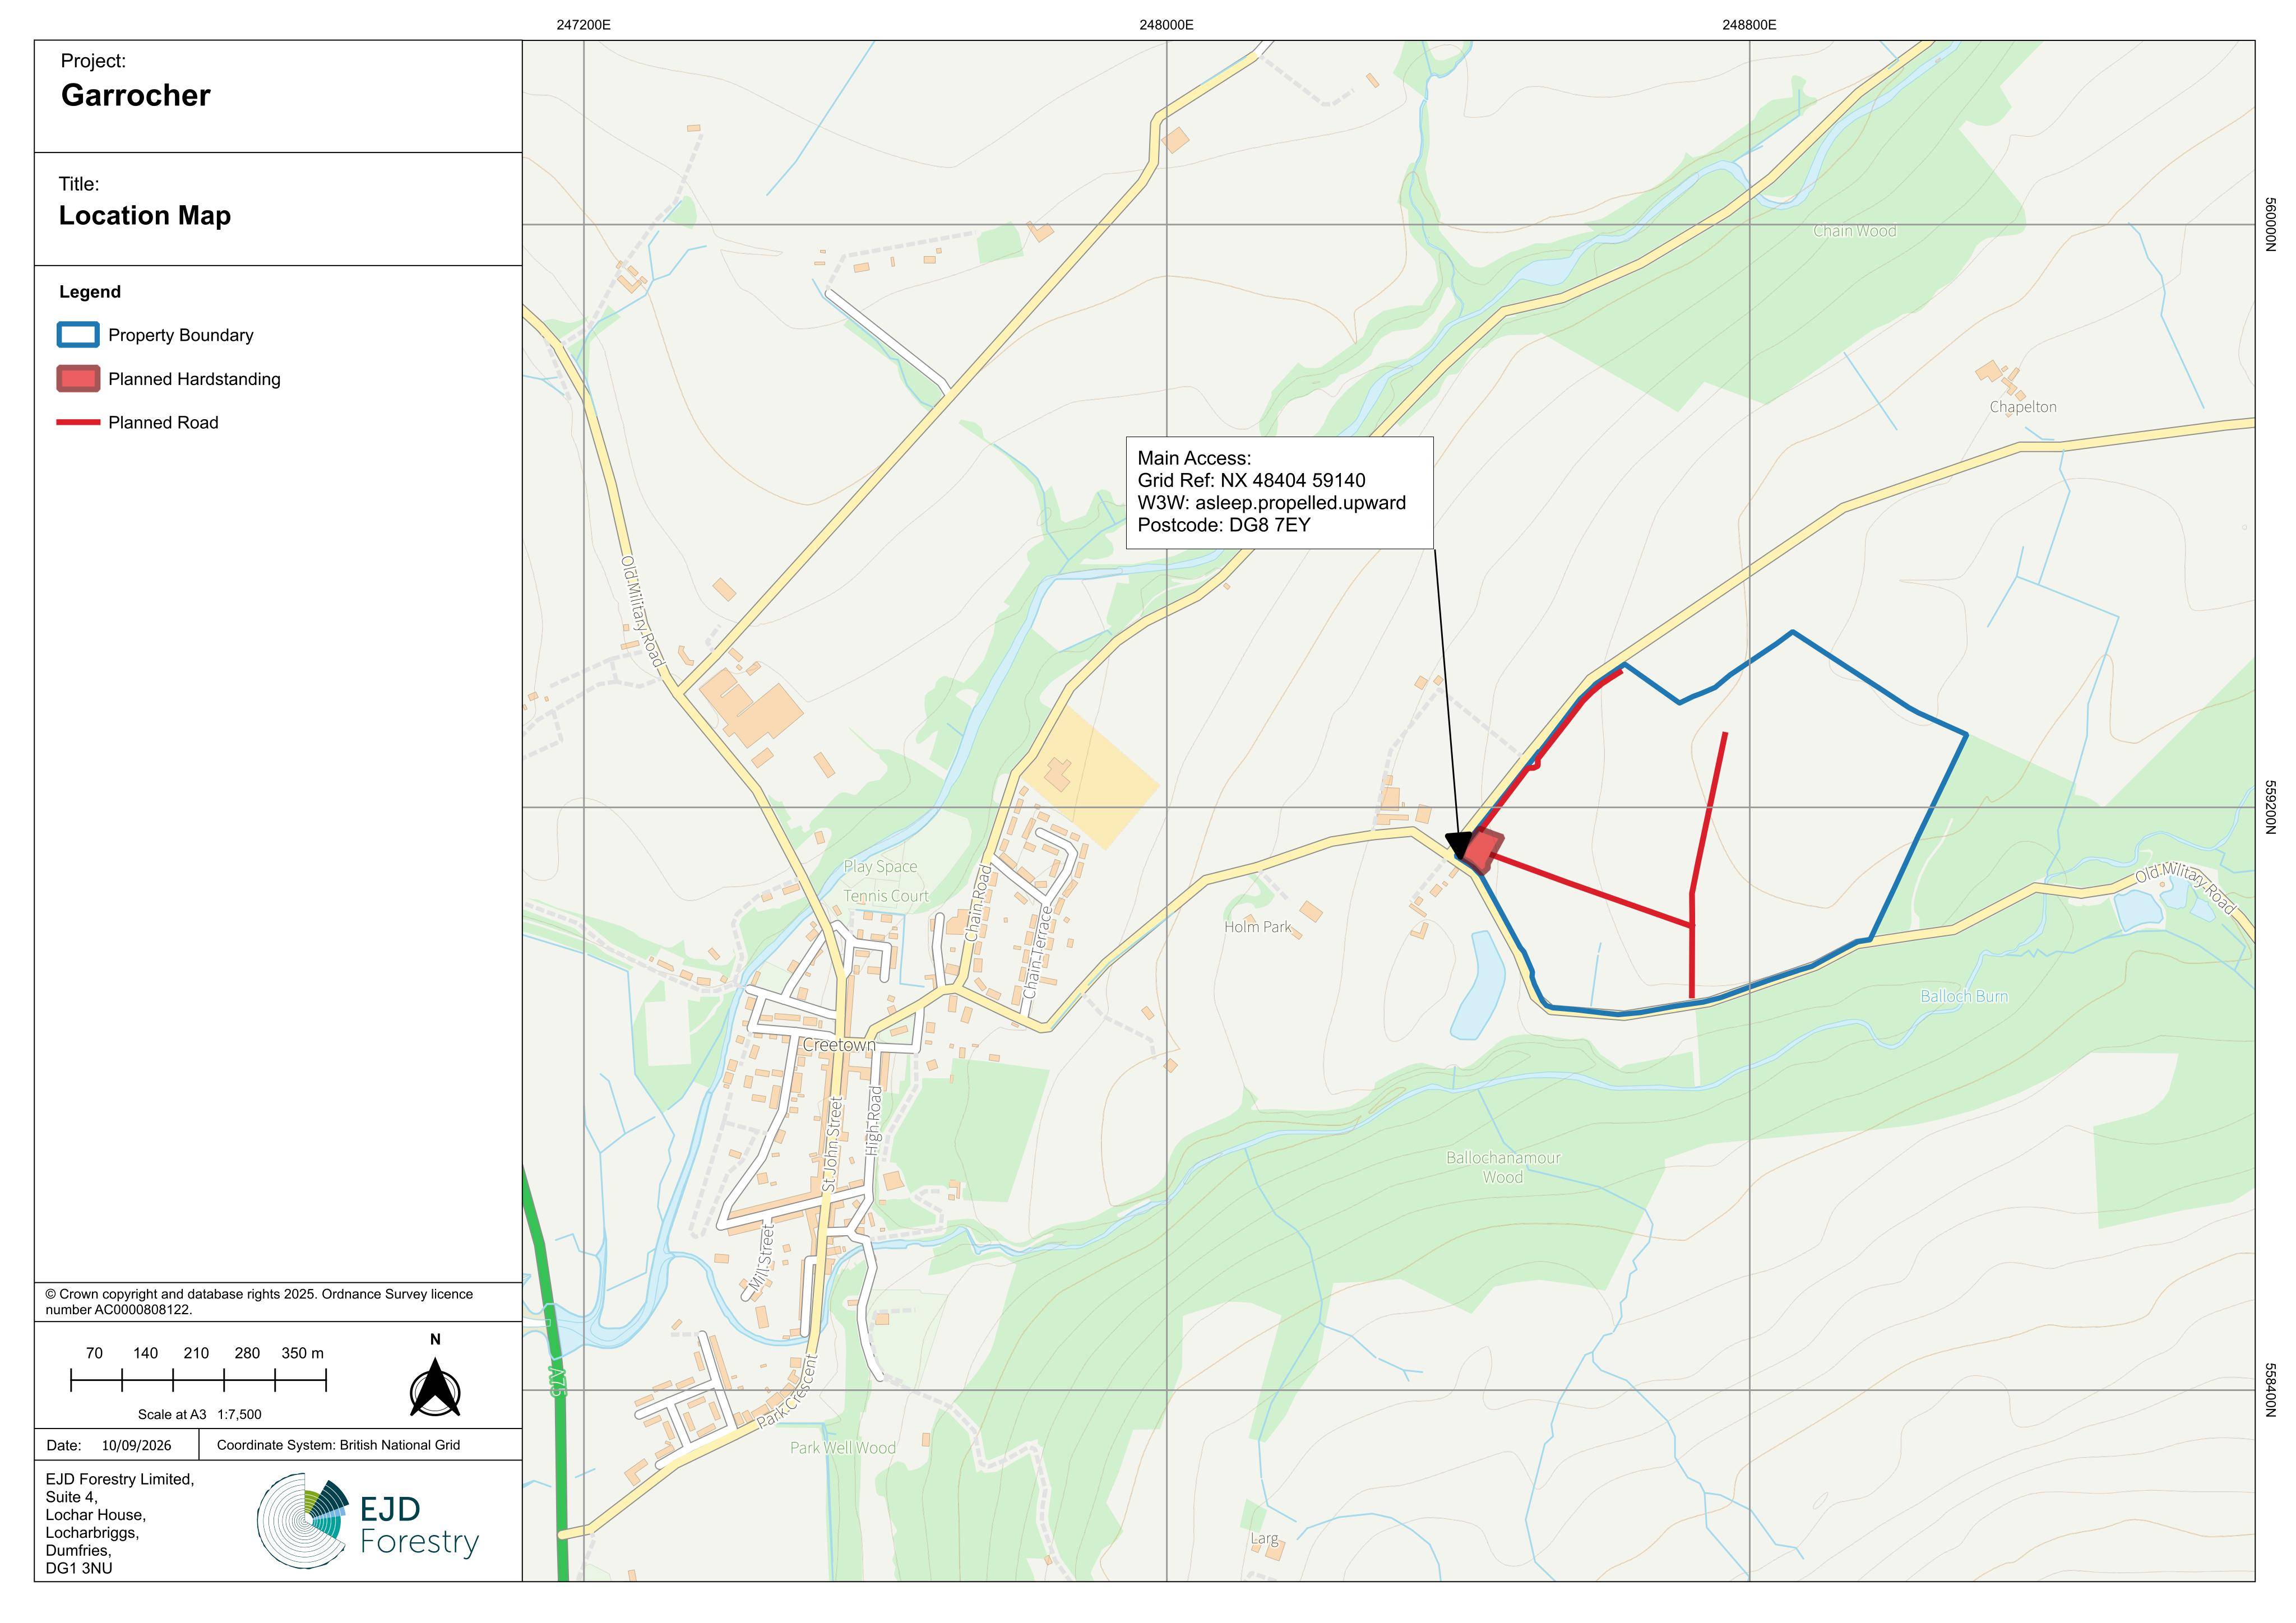Click the Crown copyright licence notice
This screenshot has width=2296, height=1623.
pos(259,1301)
